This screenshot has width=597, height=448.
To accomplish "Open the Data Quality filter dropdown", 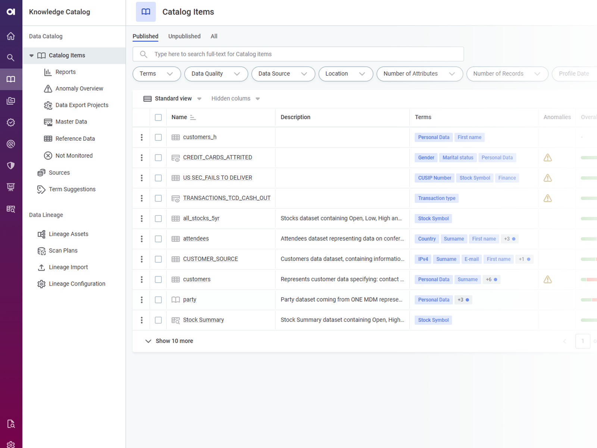I will [x=216, y=74].
